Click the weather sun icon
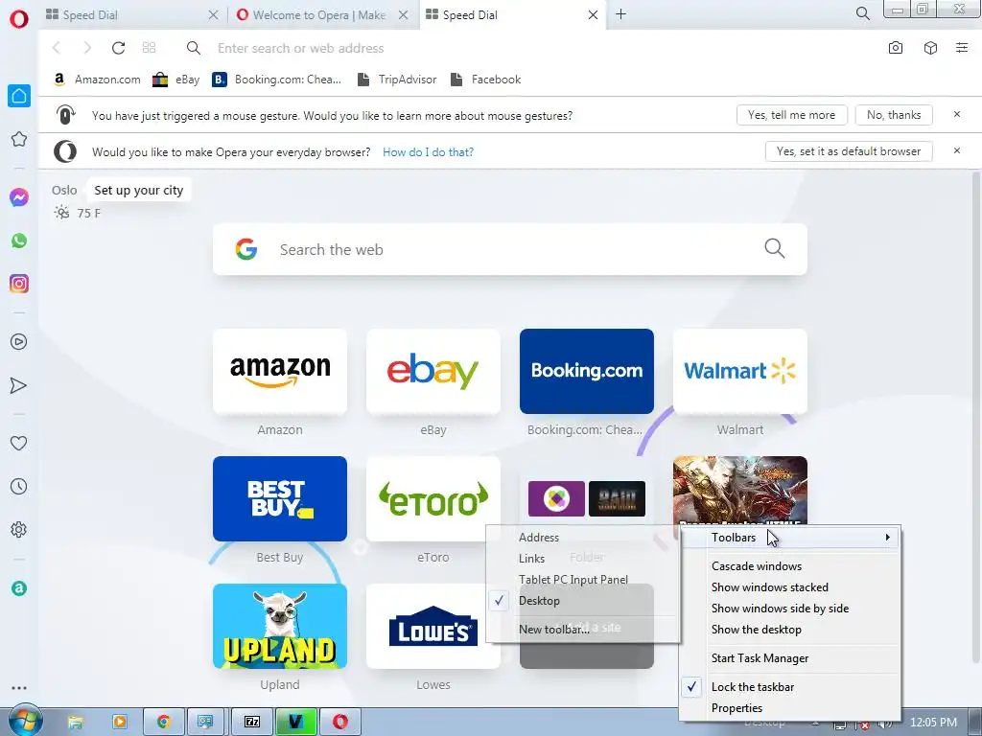Viewport: 982px width, 736px height. click(61, 213)
